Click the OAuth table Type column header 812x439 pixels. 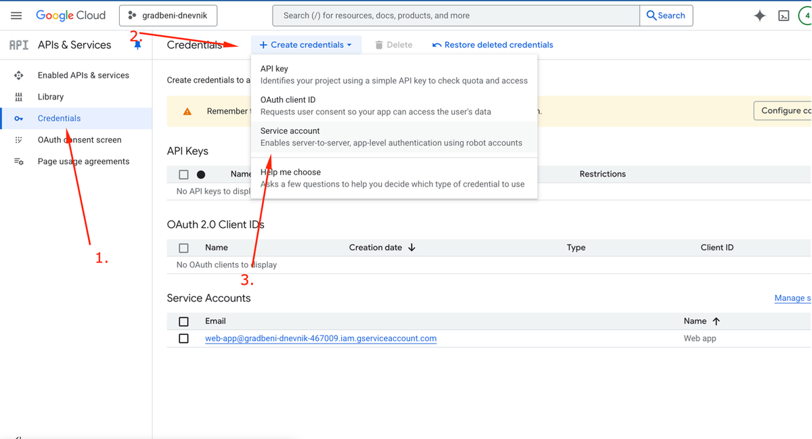click(576, 248)
